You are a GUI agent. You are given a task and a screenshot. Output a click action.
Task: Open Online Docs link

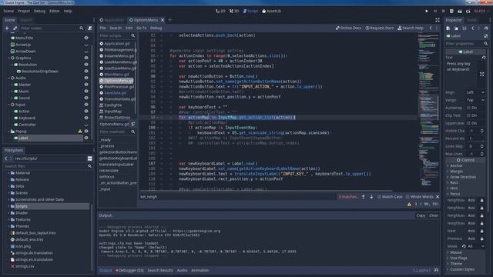point(348,28)
